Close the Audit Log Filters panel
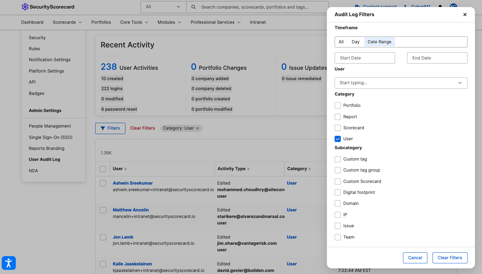 465,14
